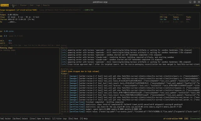Toggle the [success] reports filter
The width and height of the screenshot is (201, 121).
tap(179, 48)
